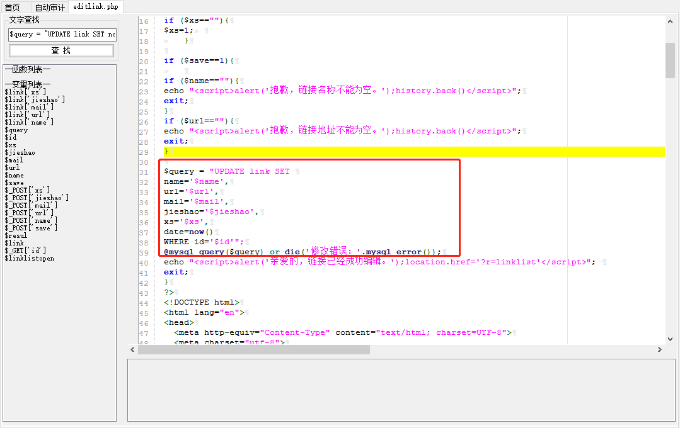Select $_GET['id'] in variable list

click(25, 251)
